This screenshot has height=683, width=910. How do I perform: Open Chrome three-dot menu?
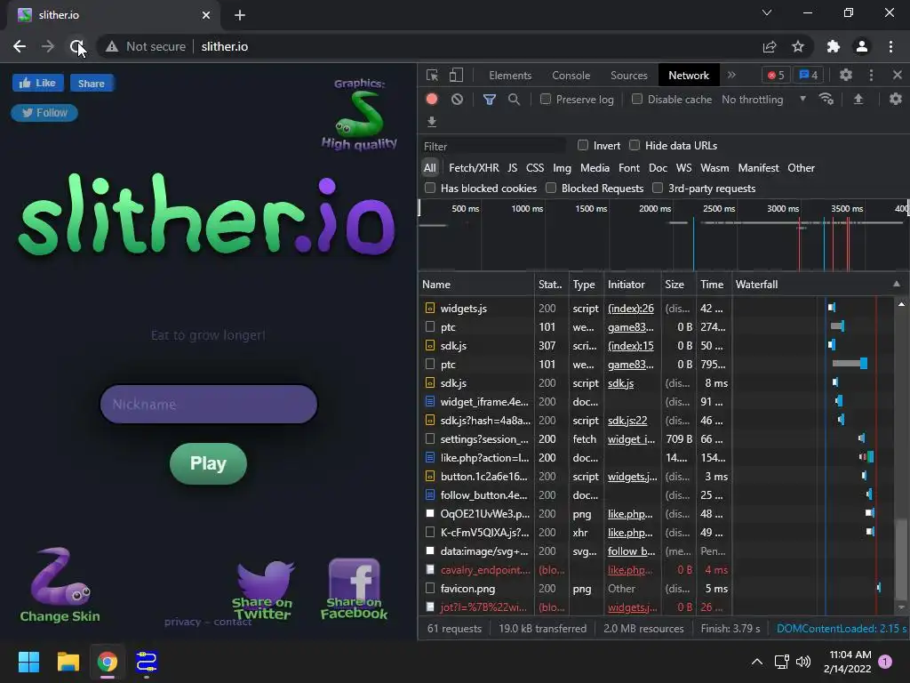tap(890, 46)
